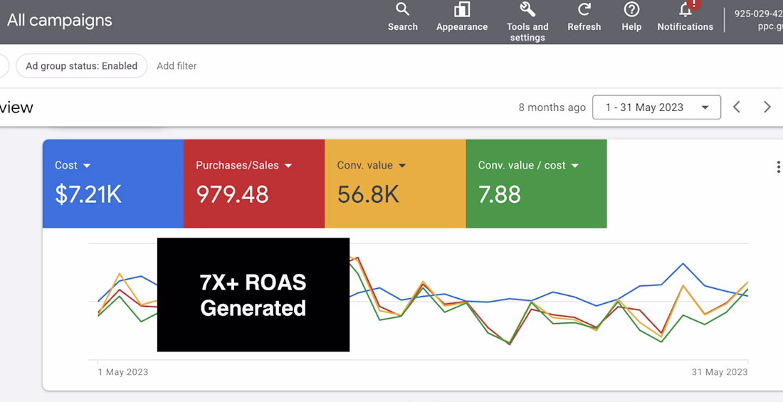Expand the Conv. value metric dropdown
The height and width of the screenshot is (402, 783).
pos(402,165)
